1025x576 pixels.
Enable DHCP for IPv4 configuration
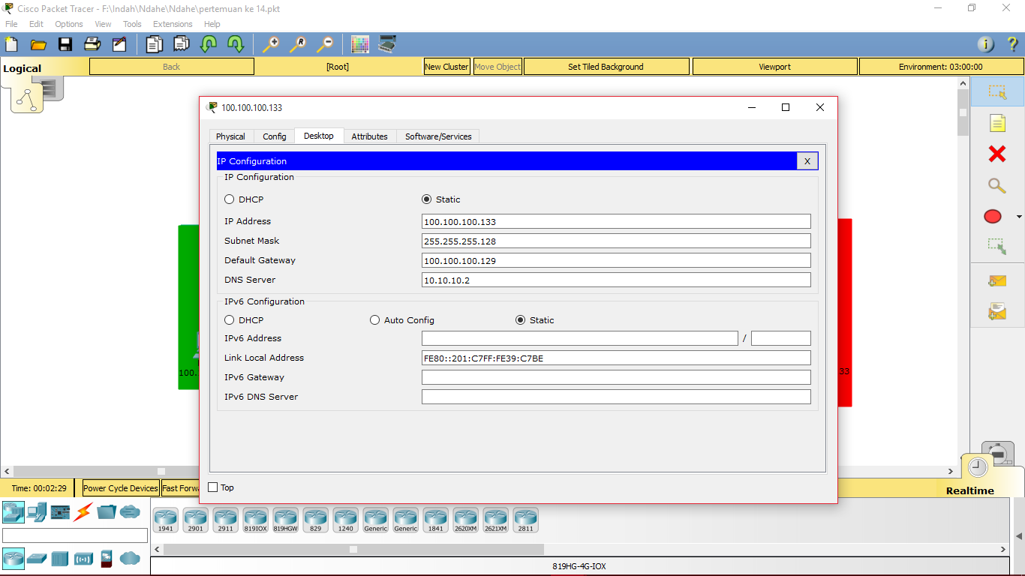coord(229,199)
